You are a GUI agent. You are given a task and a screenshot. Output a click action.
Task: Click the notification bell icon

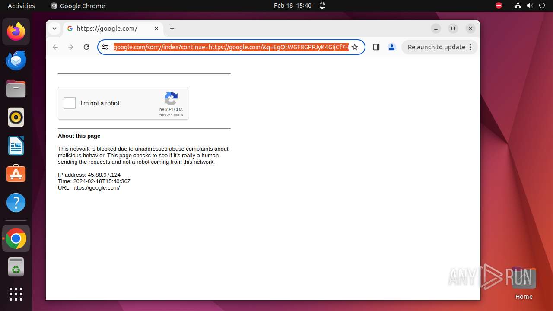click(x=322, y=6)
